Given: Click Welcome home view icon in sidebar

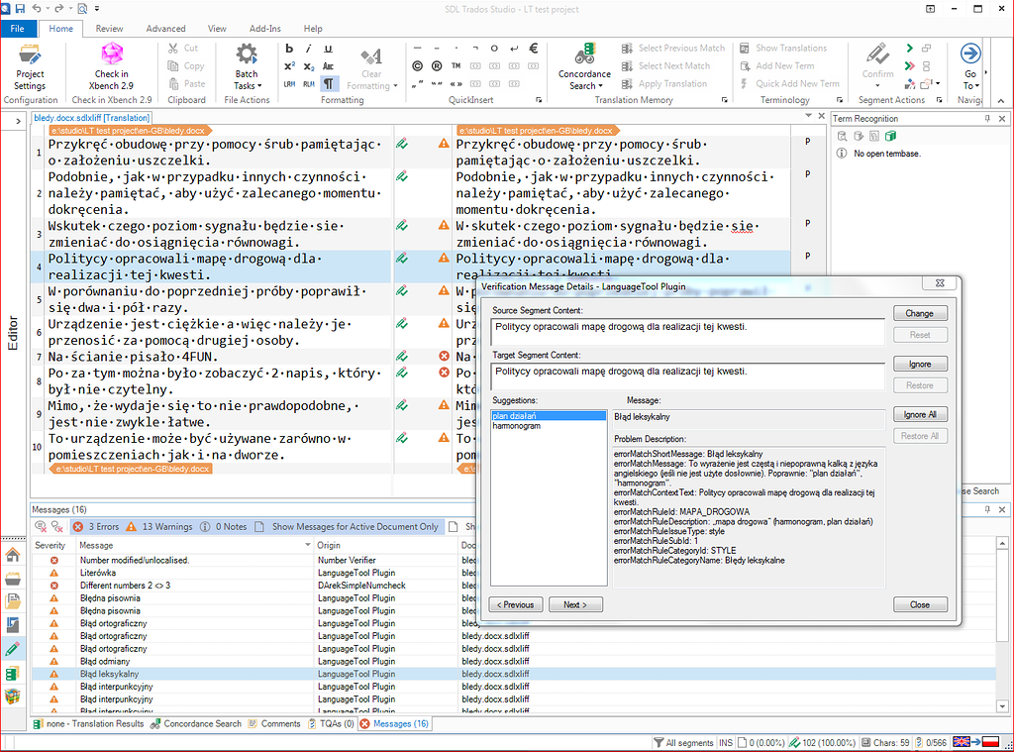Looking at the screenshot, I should point(13,555).
